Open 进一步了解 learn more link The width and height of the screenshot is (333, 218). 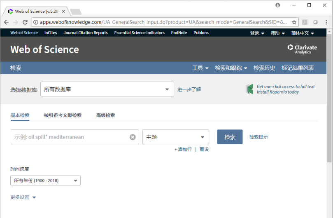tap(189, 89)
